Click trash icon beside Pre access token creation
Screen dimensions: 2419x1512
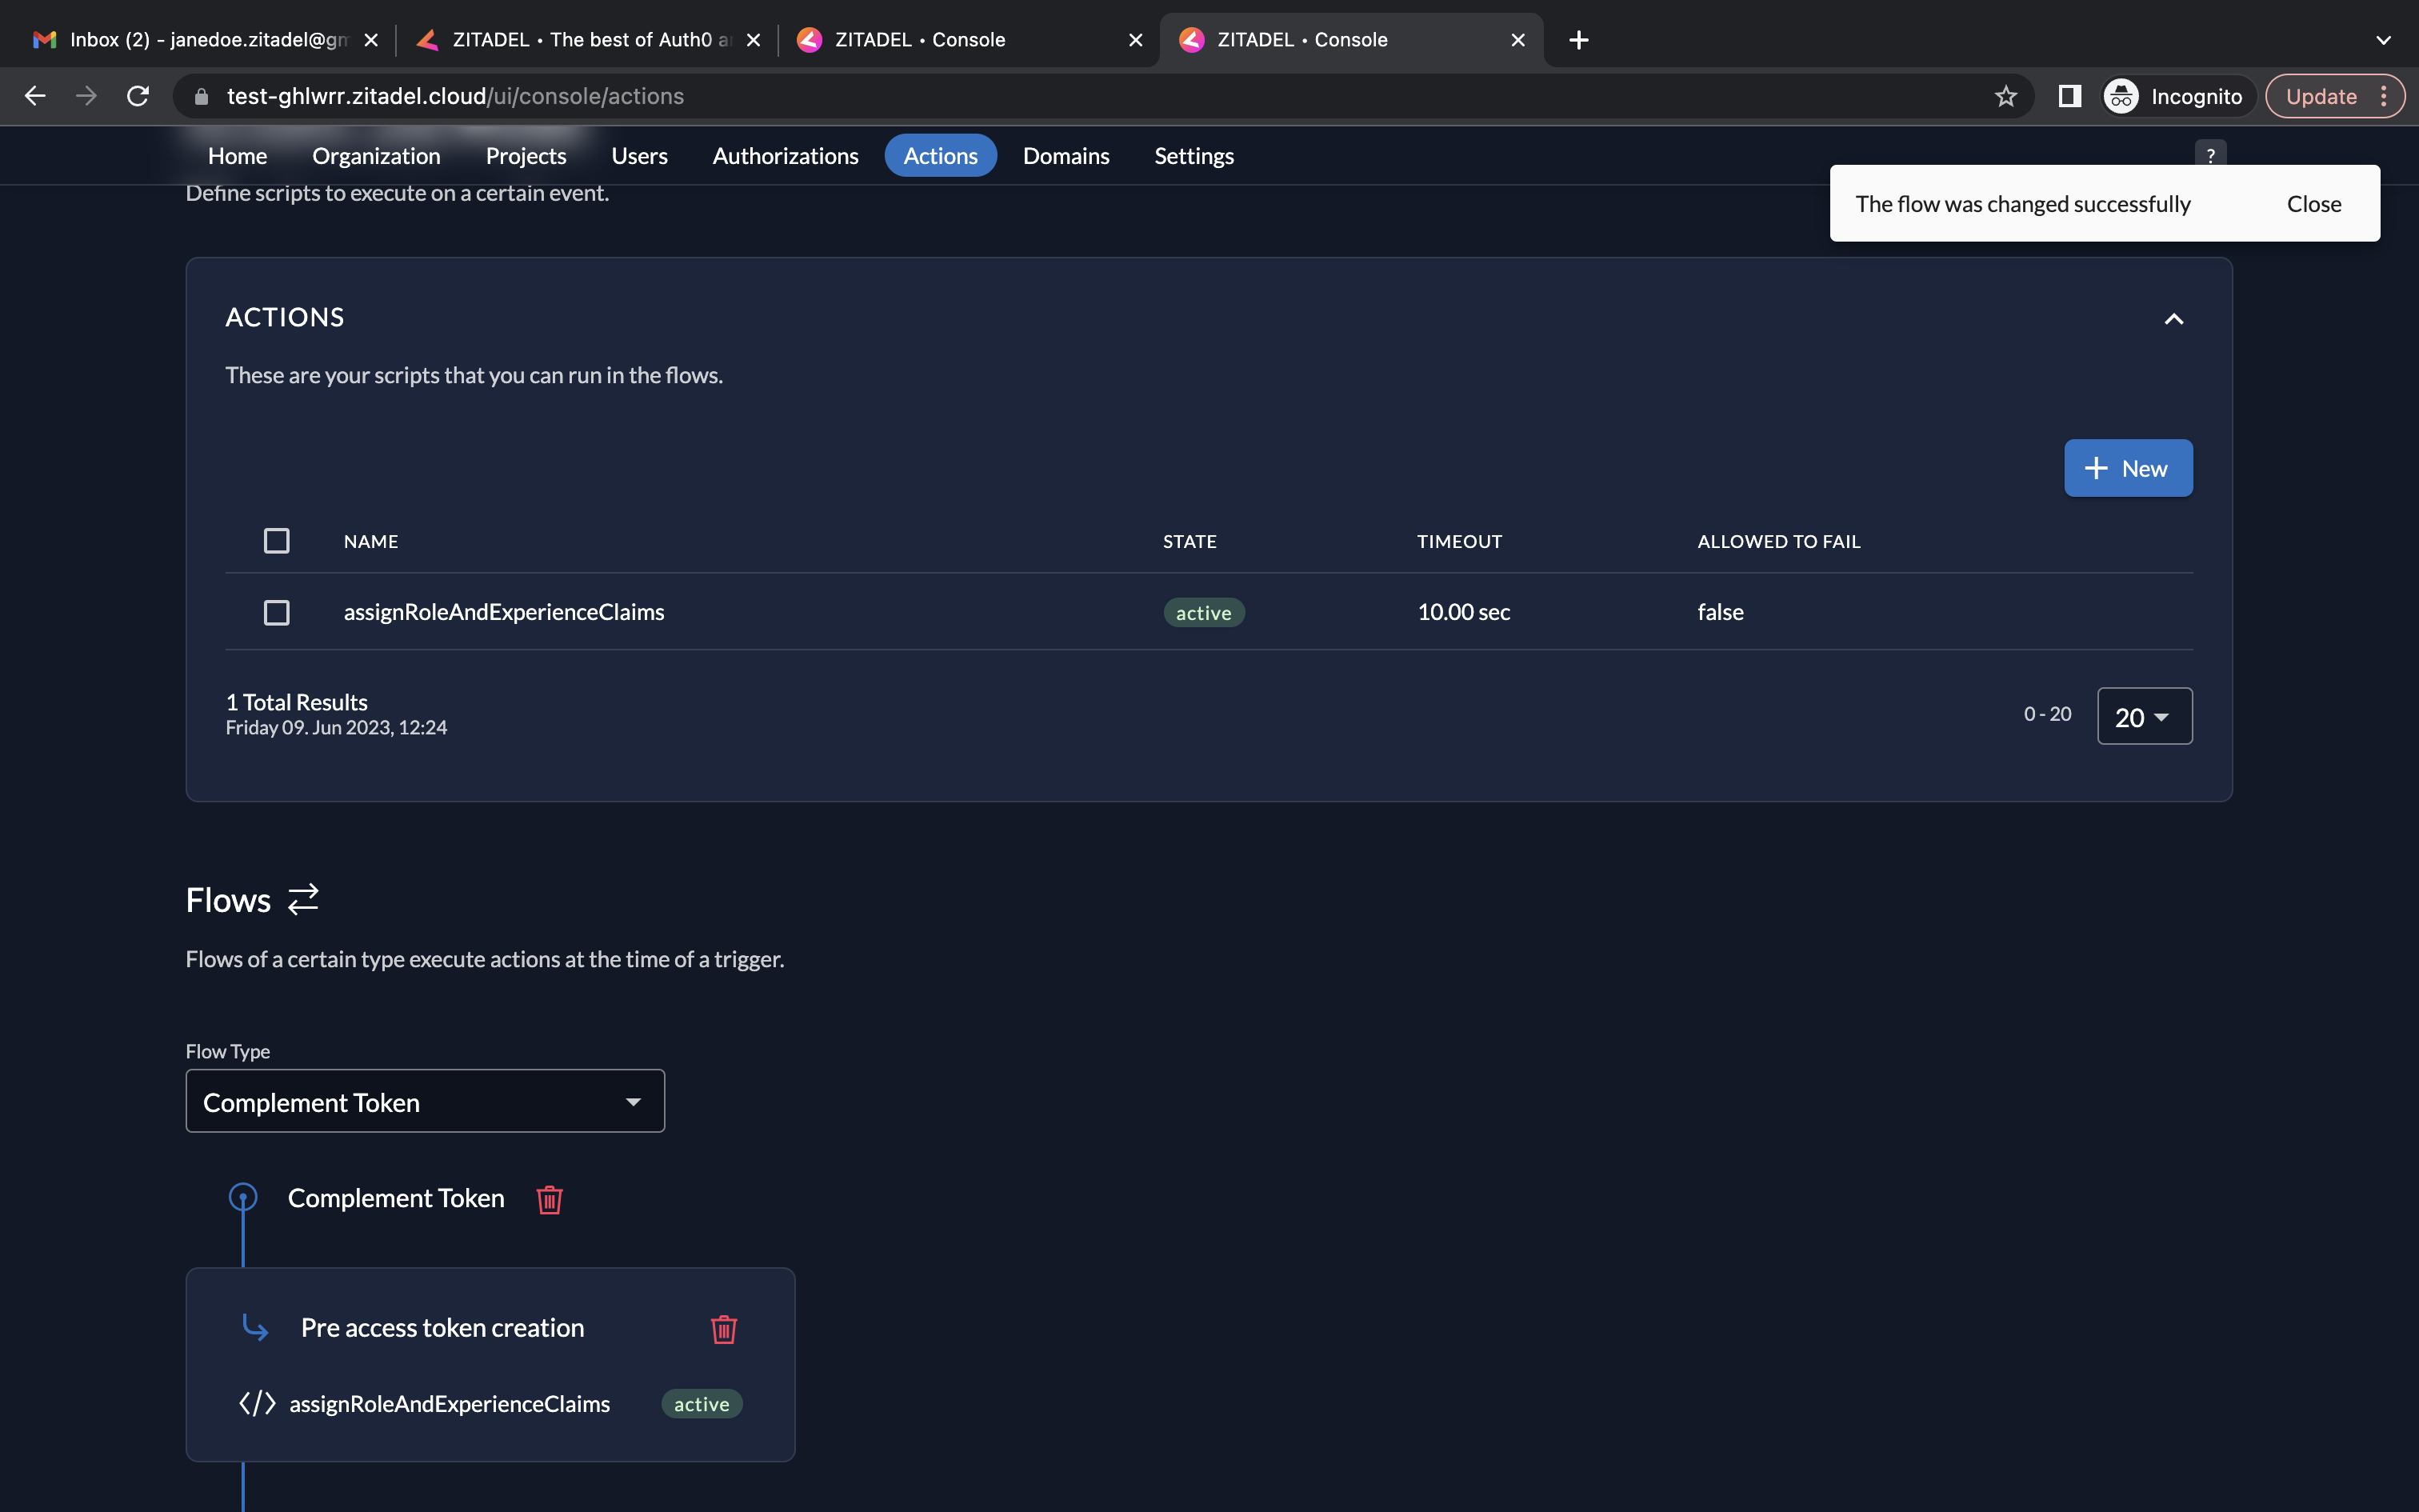click(x=724, y=1329)
